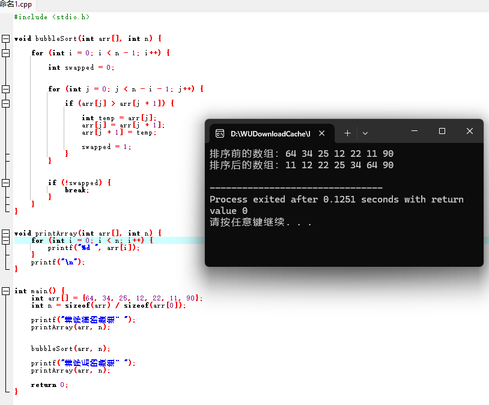489x405 pixels.
Task: Click the bubbleSort(arr, n); call
Action: tap(70, 349)
